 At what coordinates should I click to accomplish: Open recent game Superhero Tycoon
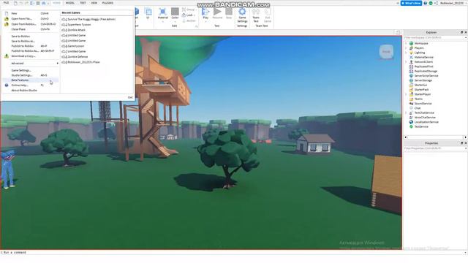(79, 25)
